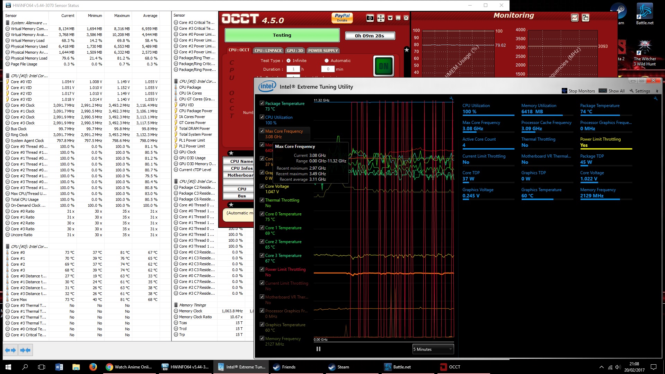Uncheck the CPU Utilization checkbox

pos(262,117)
